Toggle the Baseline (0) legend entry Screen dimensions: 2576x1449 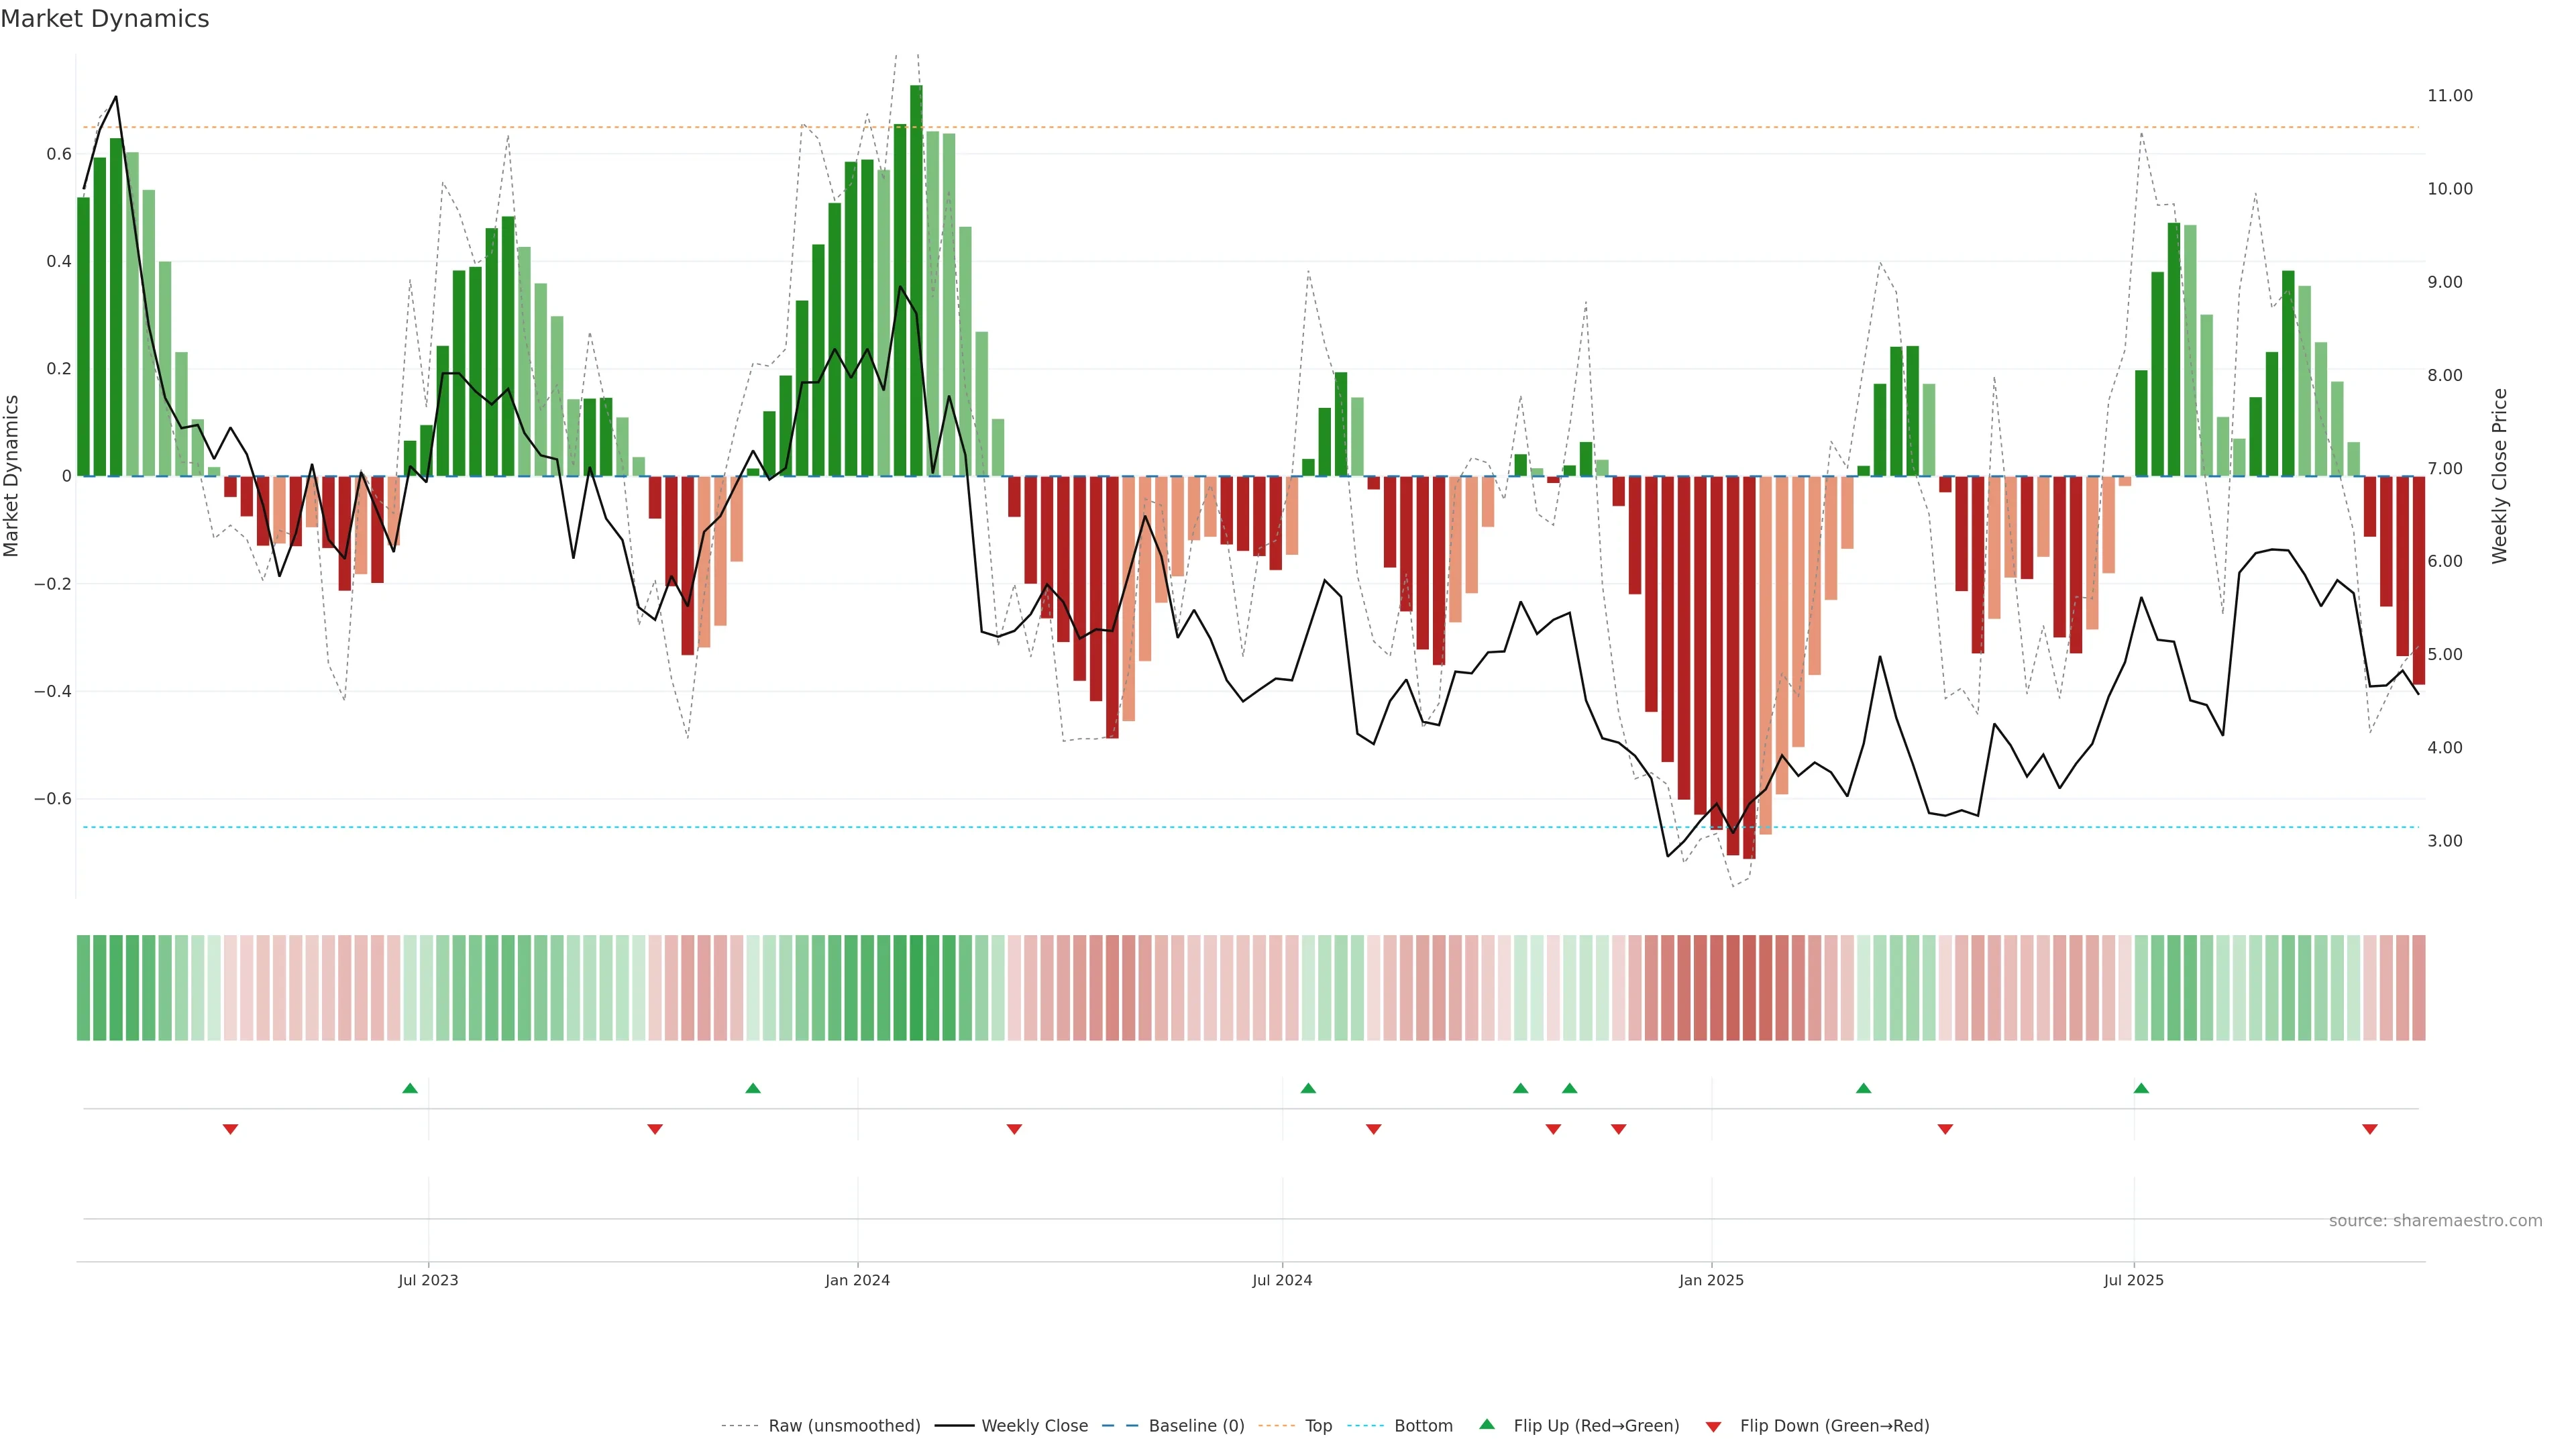click(1196, 1425)
